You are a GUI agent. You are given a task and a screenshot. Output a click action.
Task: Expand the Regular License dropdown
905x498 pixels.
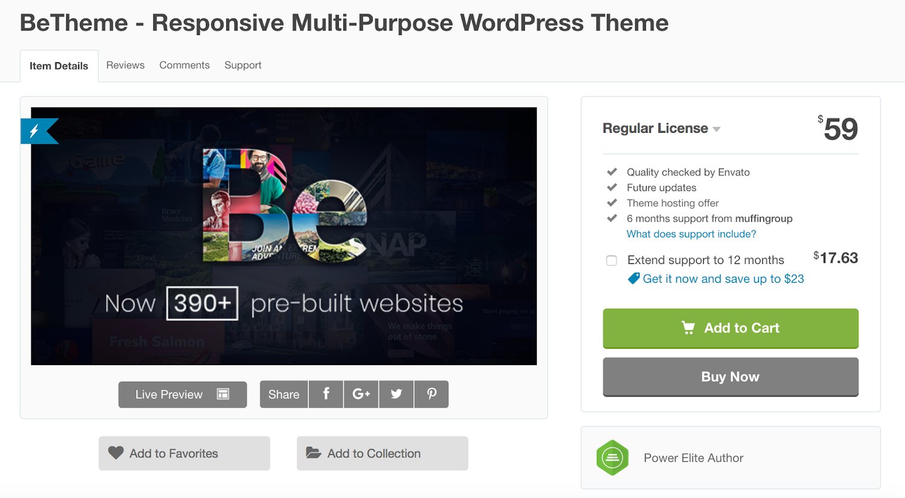[x=661, y=128]
